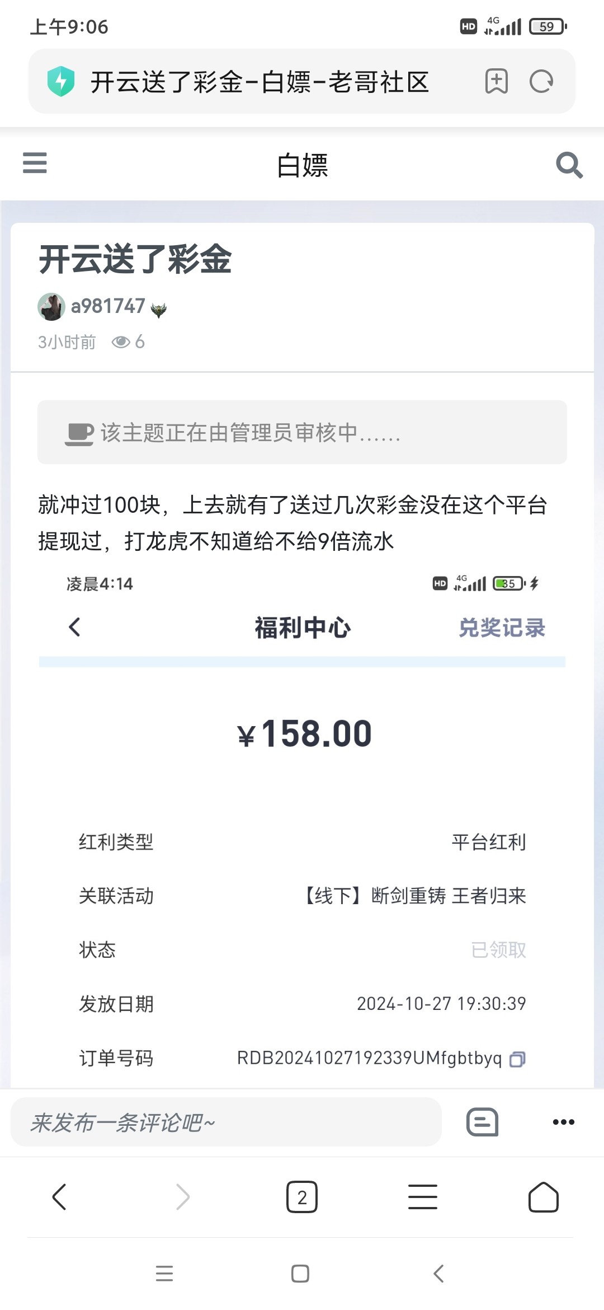Open Android recent apps button
Screen dimensions: 604x1310
tap(164, 1274)
